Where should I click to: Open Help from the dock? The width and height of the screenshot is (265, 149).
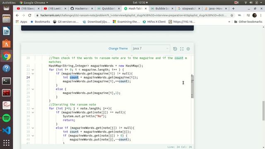7,69
